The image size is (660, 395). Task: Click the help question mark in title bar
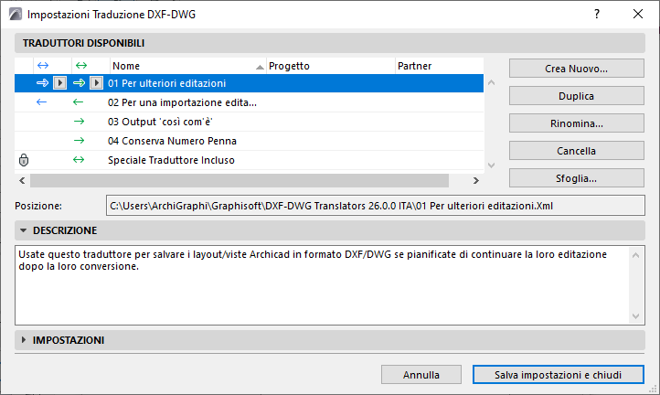pyautogui.click(x=596, y=15)
